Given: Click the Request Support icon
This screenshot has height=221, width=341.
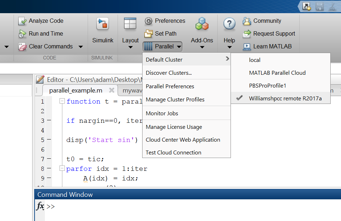Looking at the screenshot, I should click(x=247, y=34).
